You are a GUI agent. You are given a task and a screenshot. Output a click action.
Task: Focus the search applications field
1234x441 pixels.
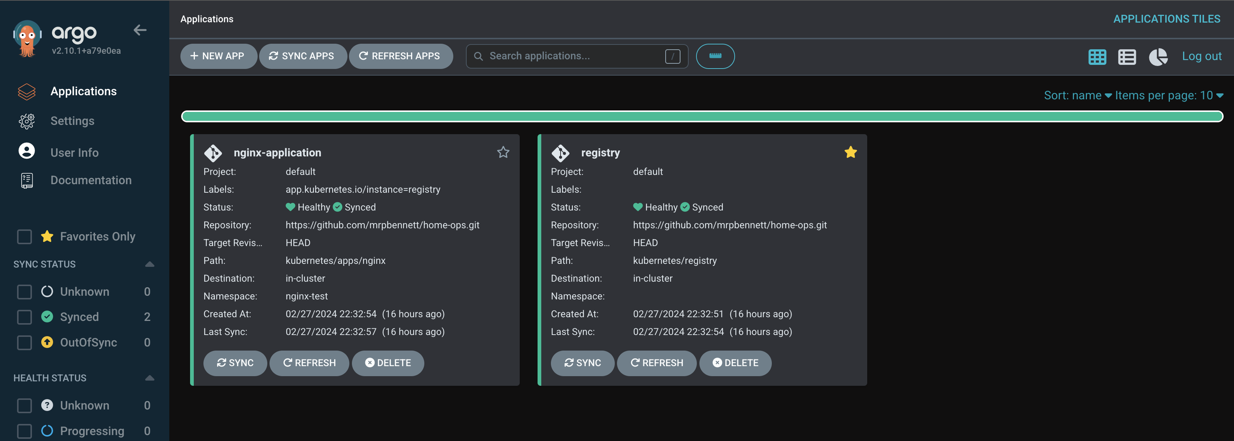(x=565, y=56)
